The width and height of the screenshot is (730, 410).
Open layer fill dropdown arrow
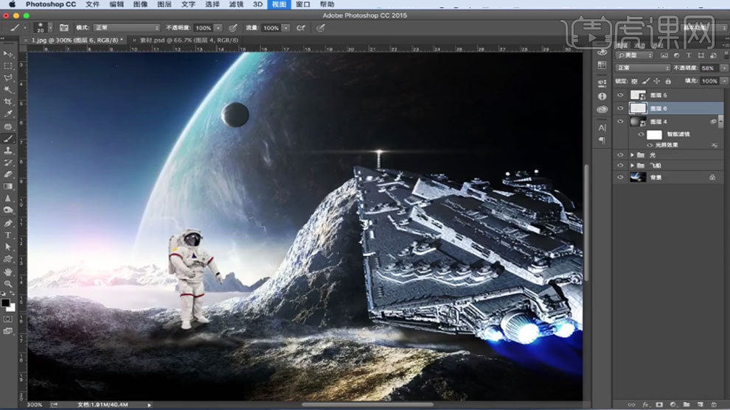tap(725, 81)
